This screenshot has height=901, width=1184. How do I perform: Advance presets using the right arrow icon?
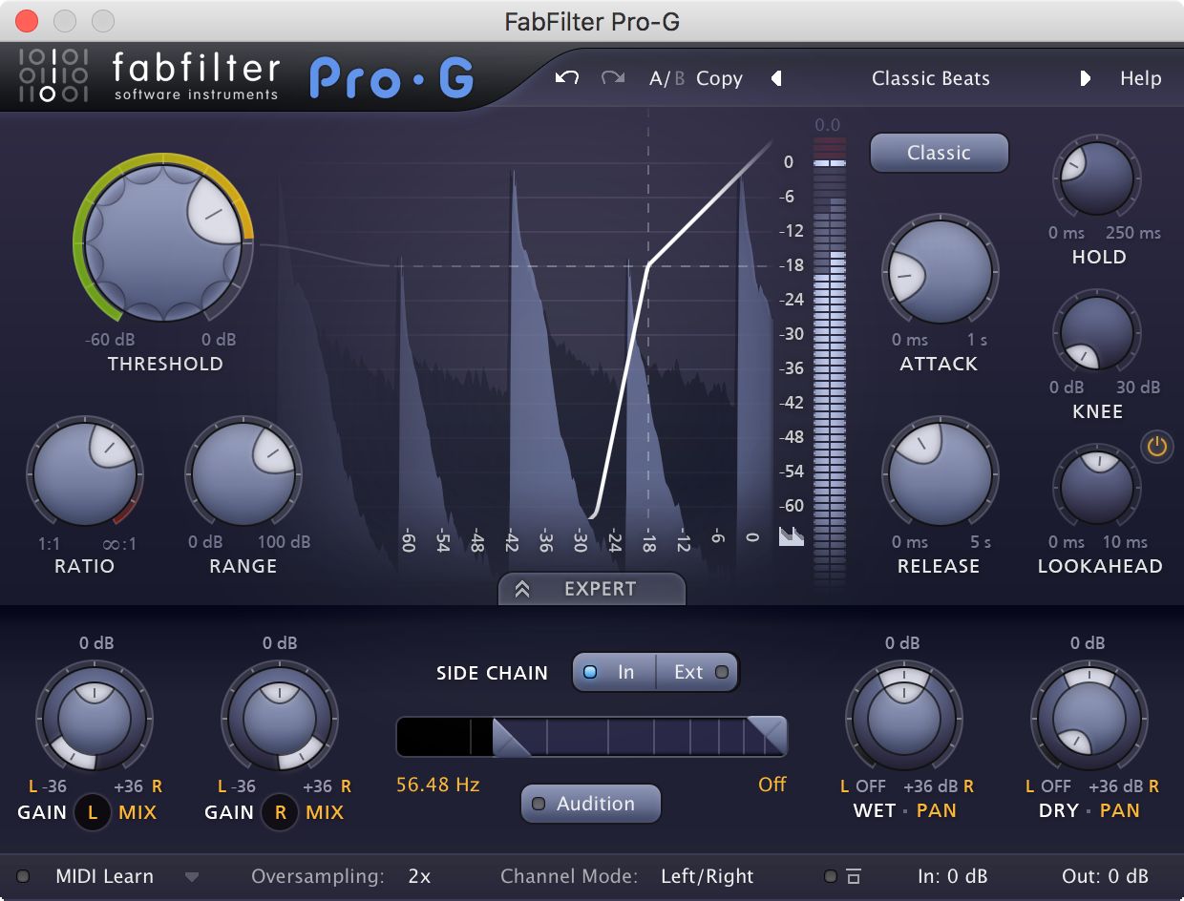[x=1087, y=79]
